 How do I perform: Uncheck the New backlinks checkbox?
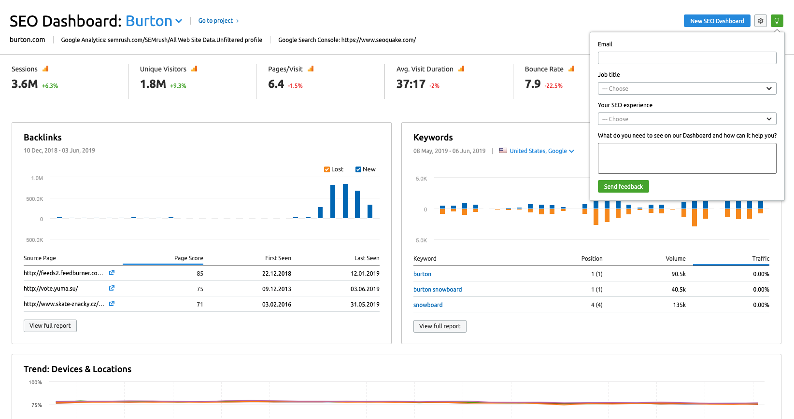tap(358, 169)
